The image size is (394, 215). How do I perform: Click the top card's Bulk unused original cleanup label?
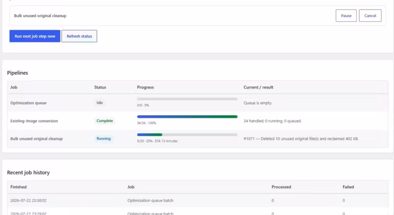point(40,15)
